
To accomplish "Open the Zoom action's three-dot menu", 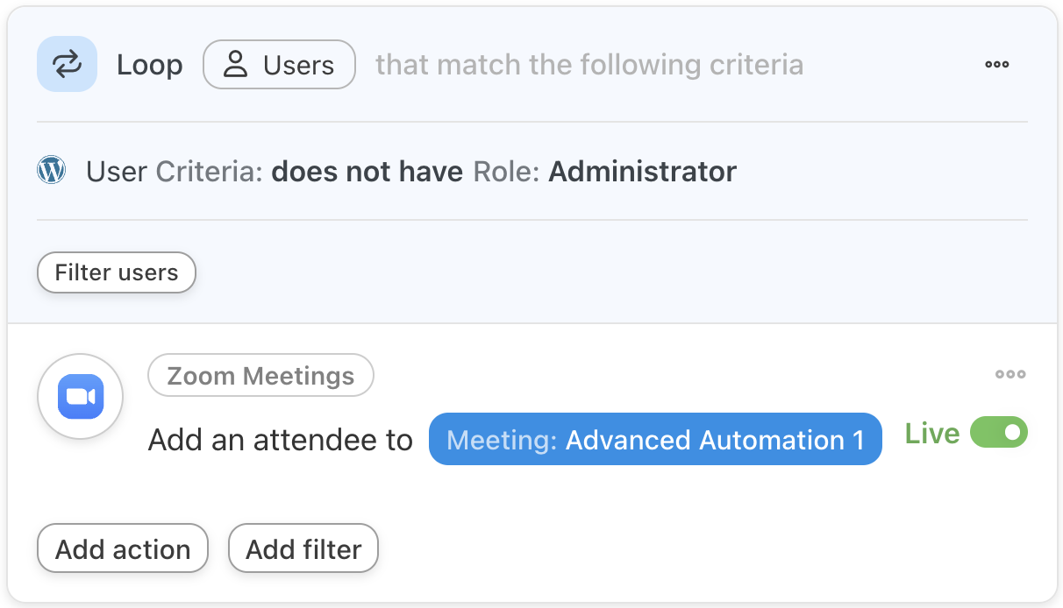I will (1009, 375).
